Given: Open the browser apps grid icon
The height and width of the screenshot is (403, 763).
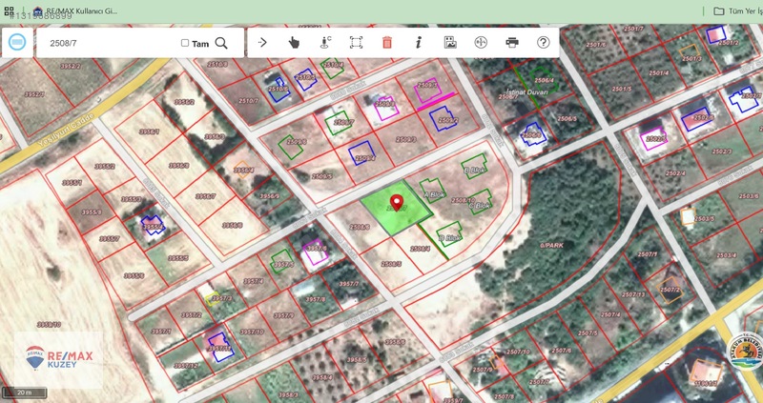Looking at the screenshot, I should tap(9, 10).
